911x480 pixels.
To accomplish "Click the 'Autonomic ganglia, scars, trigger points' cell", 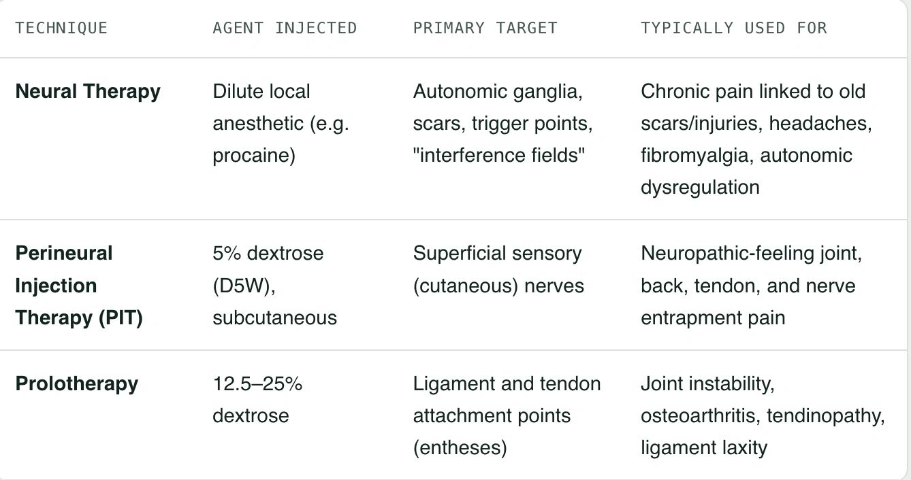I will click(x=503, y=123).
